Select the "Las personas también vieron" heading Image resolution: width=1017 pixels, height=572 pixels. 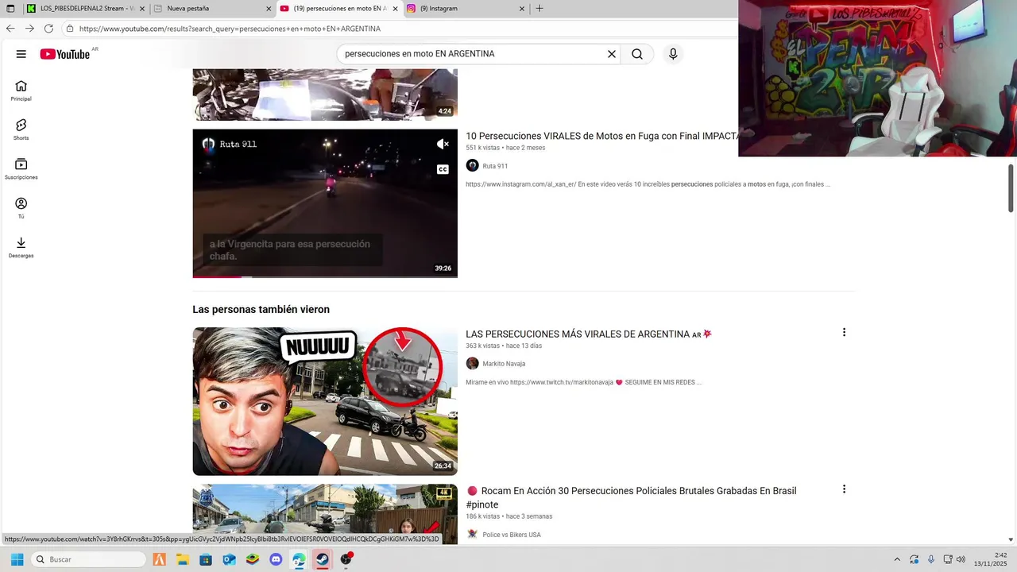261,309
